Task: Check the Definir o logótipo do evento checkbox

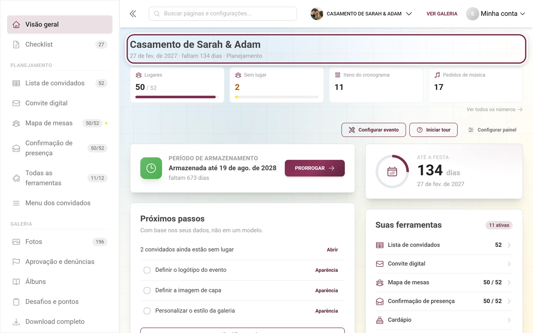Action: point(147,270)
